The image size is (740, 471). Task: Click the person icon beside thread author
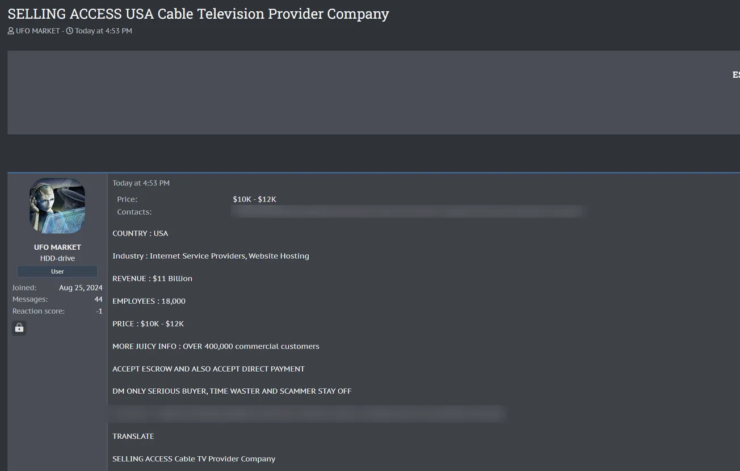coord(11,31)
